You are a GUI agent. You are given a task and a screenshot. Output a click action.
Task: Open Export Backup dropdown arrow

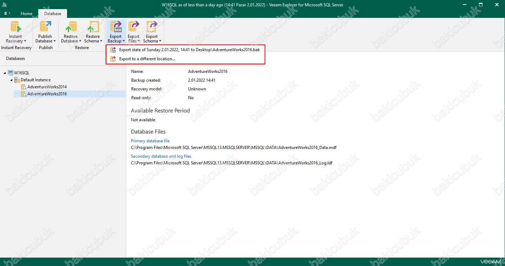coord(124,41)
